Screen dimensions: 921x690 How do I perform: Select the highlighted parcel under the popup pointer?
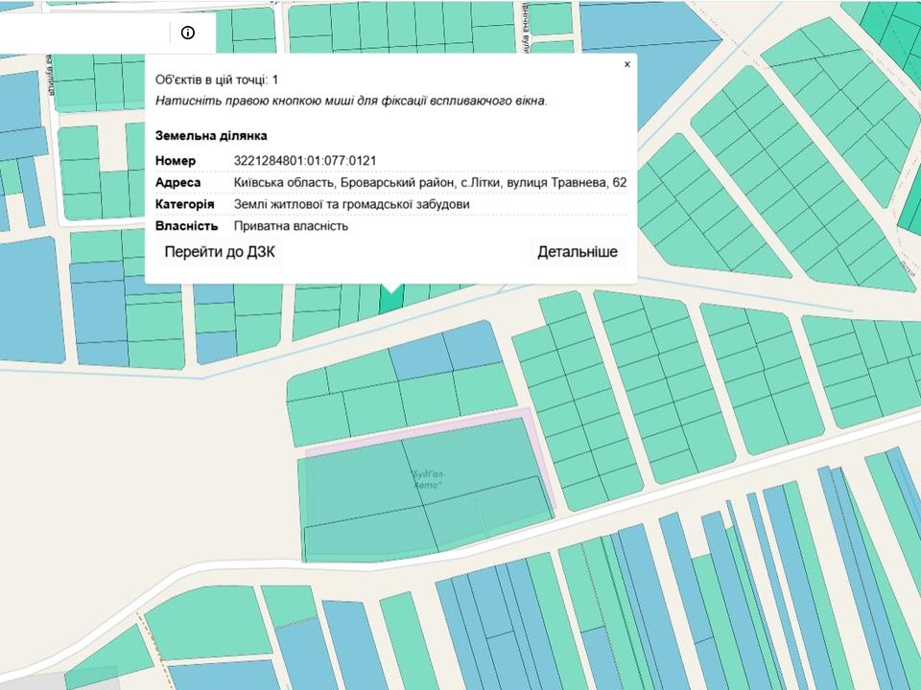pos(390,301)
